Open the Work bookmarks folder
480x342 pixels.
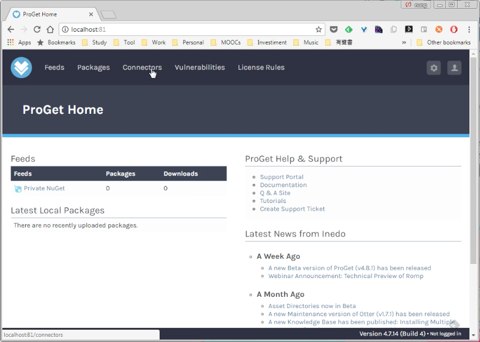pyautogui.click(x=154, y=42)
